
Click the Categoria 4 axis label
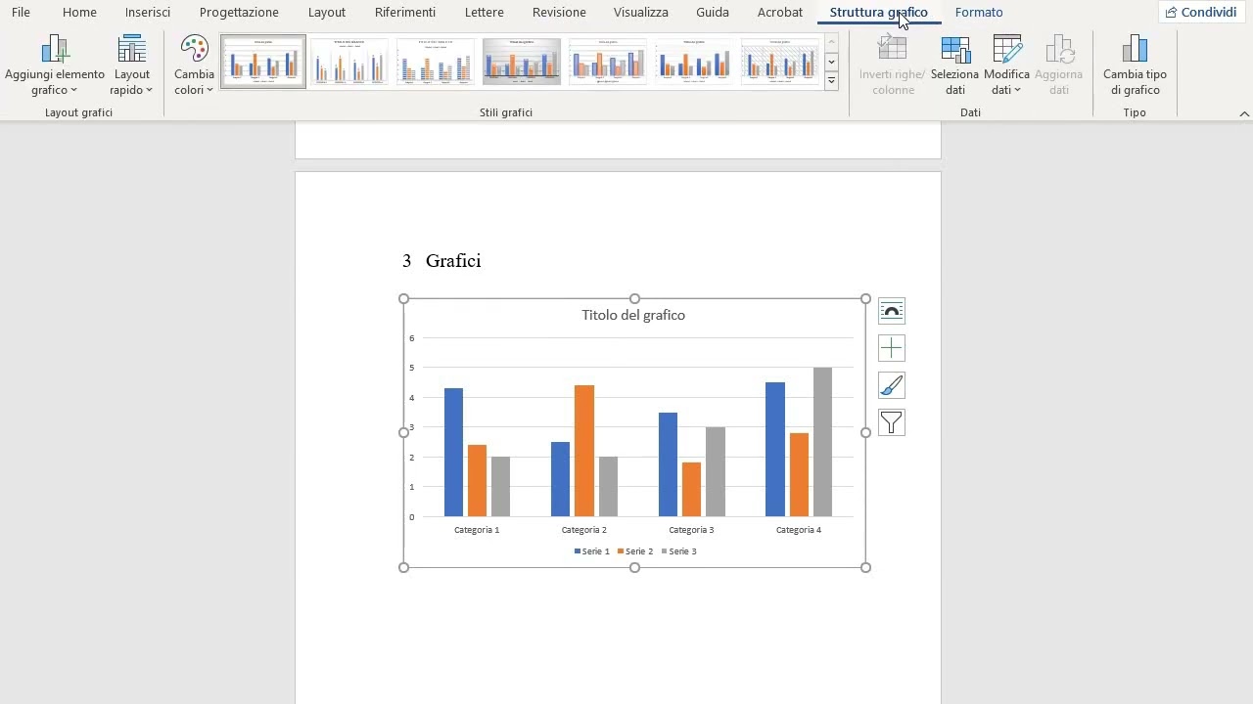click(799, 530)
